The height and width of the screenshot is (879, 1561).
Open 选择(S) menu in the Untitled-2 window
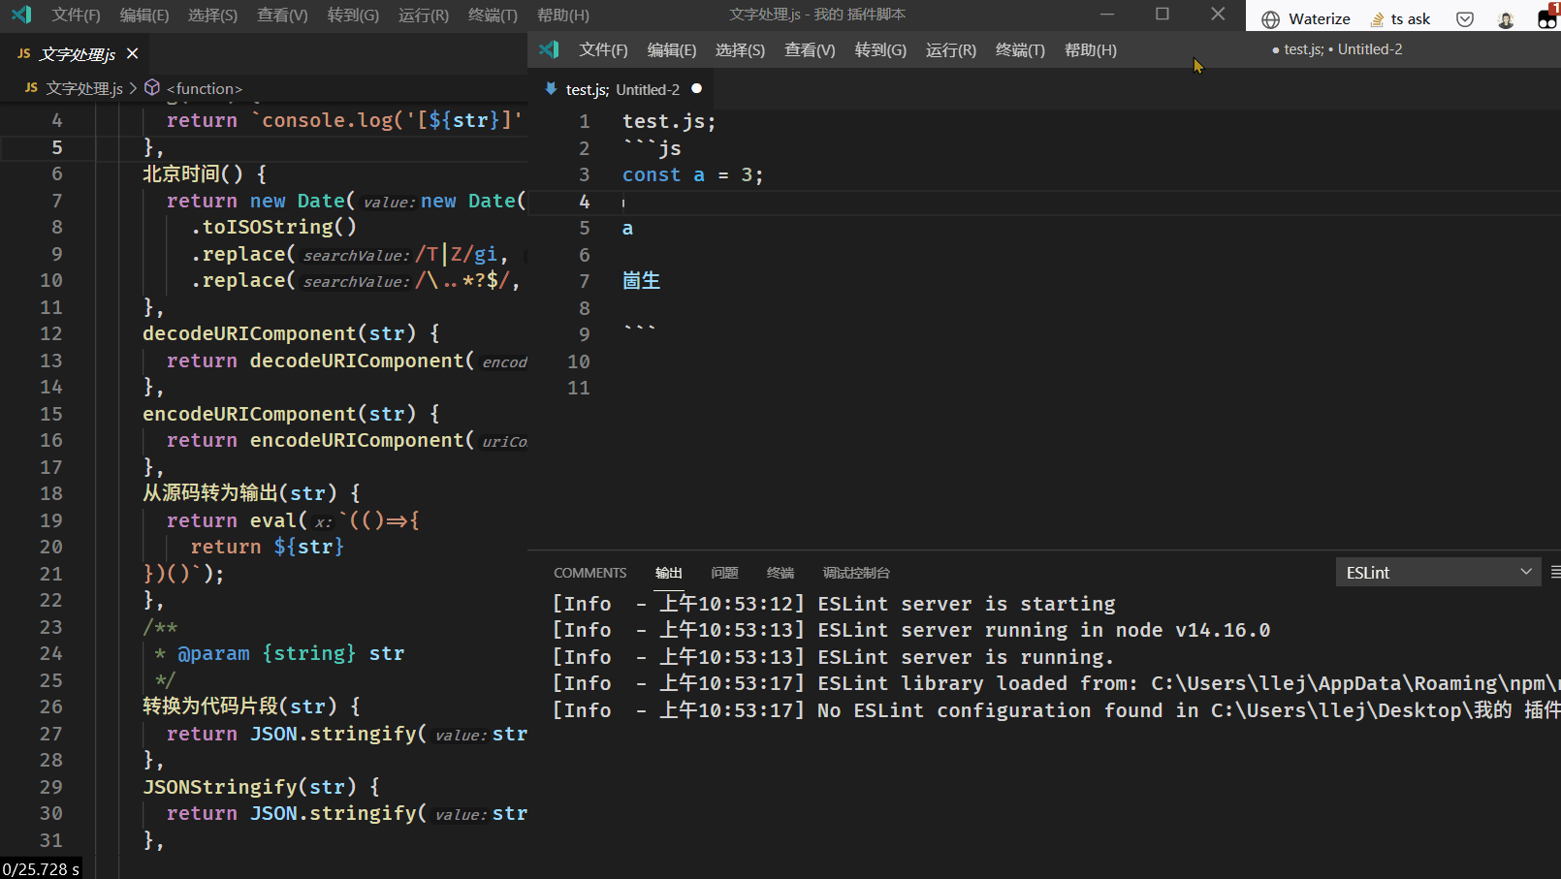pos(740,50)
